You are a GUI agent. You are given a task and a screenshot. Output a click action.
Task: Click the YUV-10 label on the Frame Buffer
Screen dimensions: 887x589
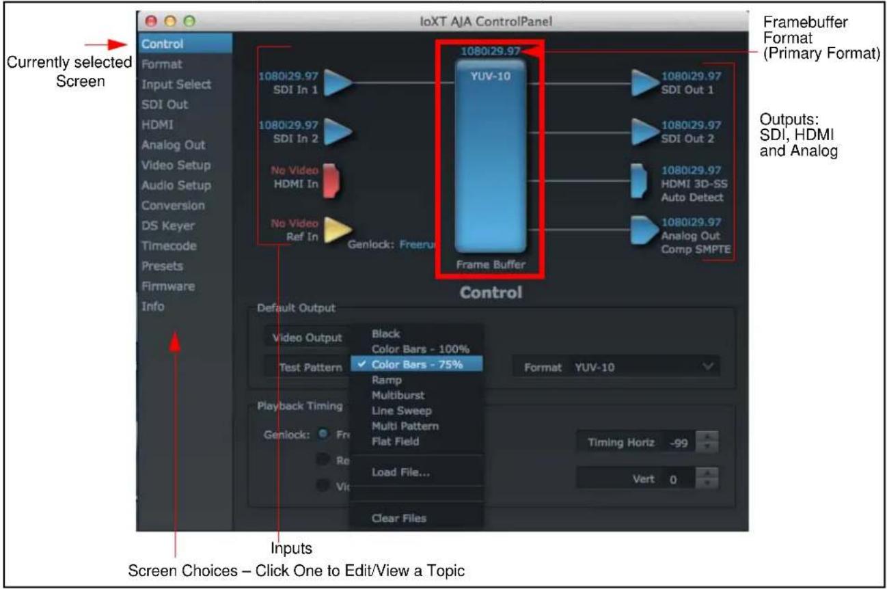pos(490,76)
